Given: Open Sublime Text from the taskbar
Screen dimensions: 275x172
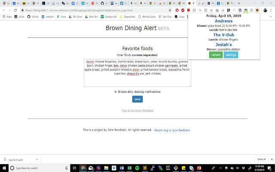Looking at the screenshot, I should point(145,168).
